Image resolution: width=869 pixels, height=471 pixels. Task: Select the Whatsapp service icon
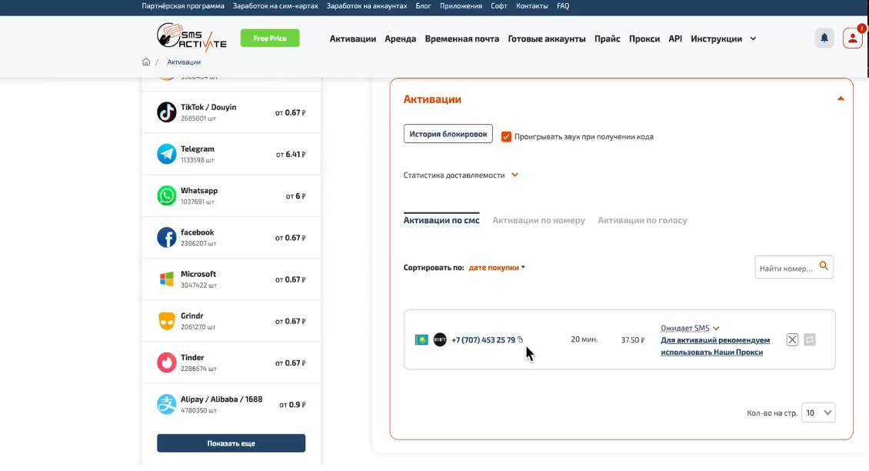[x=166, y=195]
